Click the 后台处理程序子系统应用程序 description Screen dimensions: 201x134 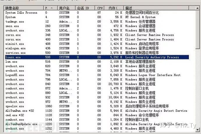click(147, 106)
